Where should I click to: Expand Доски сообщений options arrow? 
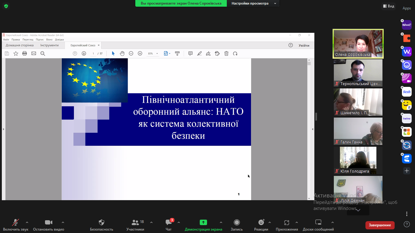(333, 222)
